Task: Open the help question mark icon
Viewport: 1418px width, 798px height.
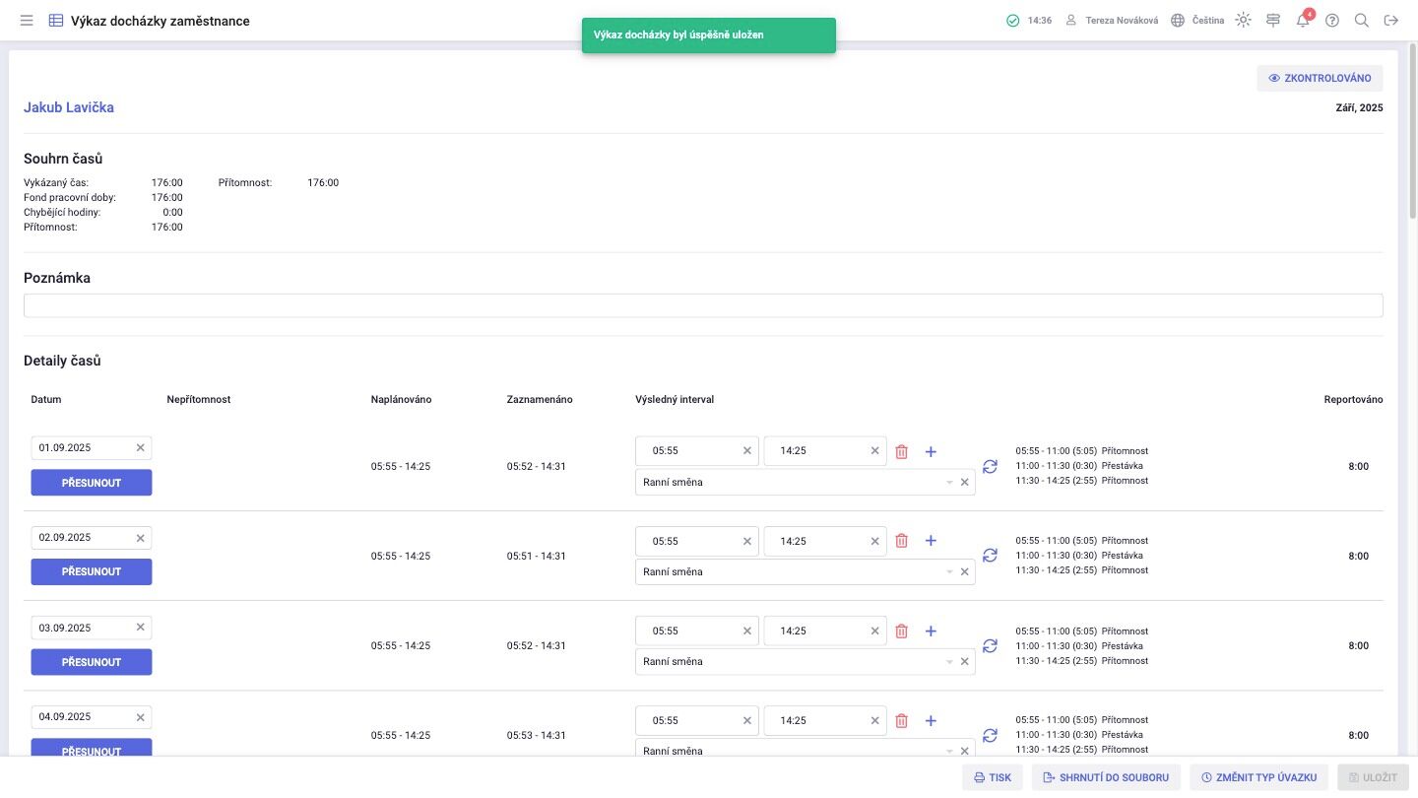Action: point(1332,20)
